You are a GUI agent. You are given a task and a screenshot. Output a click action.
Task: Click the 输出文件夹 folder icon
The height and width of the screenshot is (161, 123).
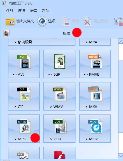10,22
